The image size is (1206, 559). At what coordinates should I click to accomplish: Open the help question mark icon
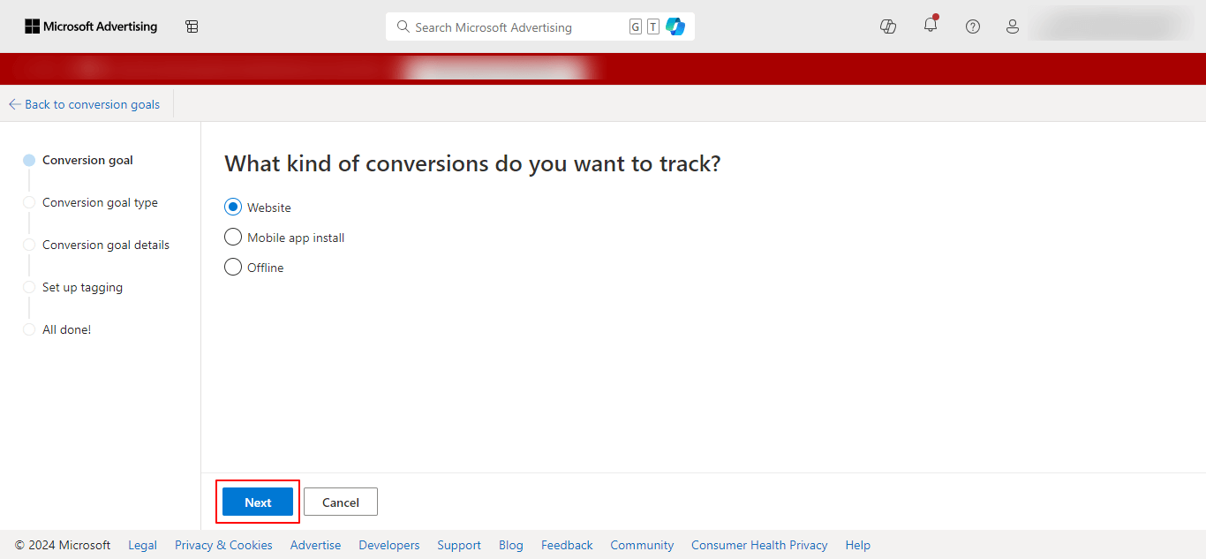(973, 26)
